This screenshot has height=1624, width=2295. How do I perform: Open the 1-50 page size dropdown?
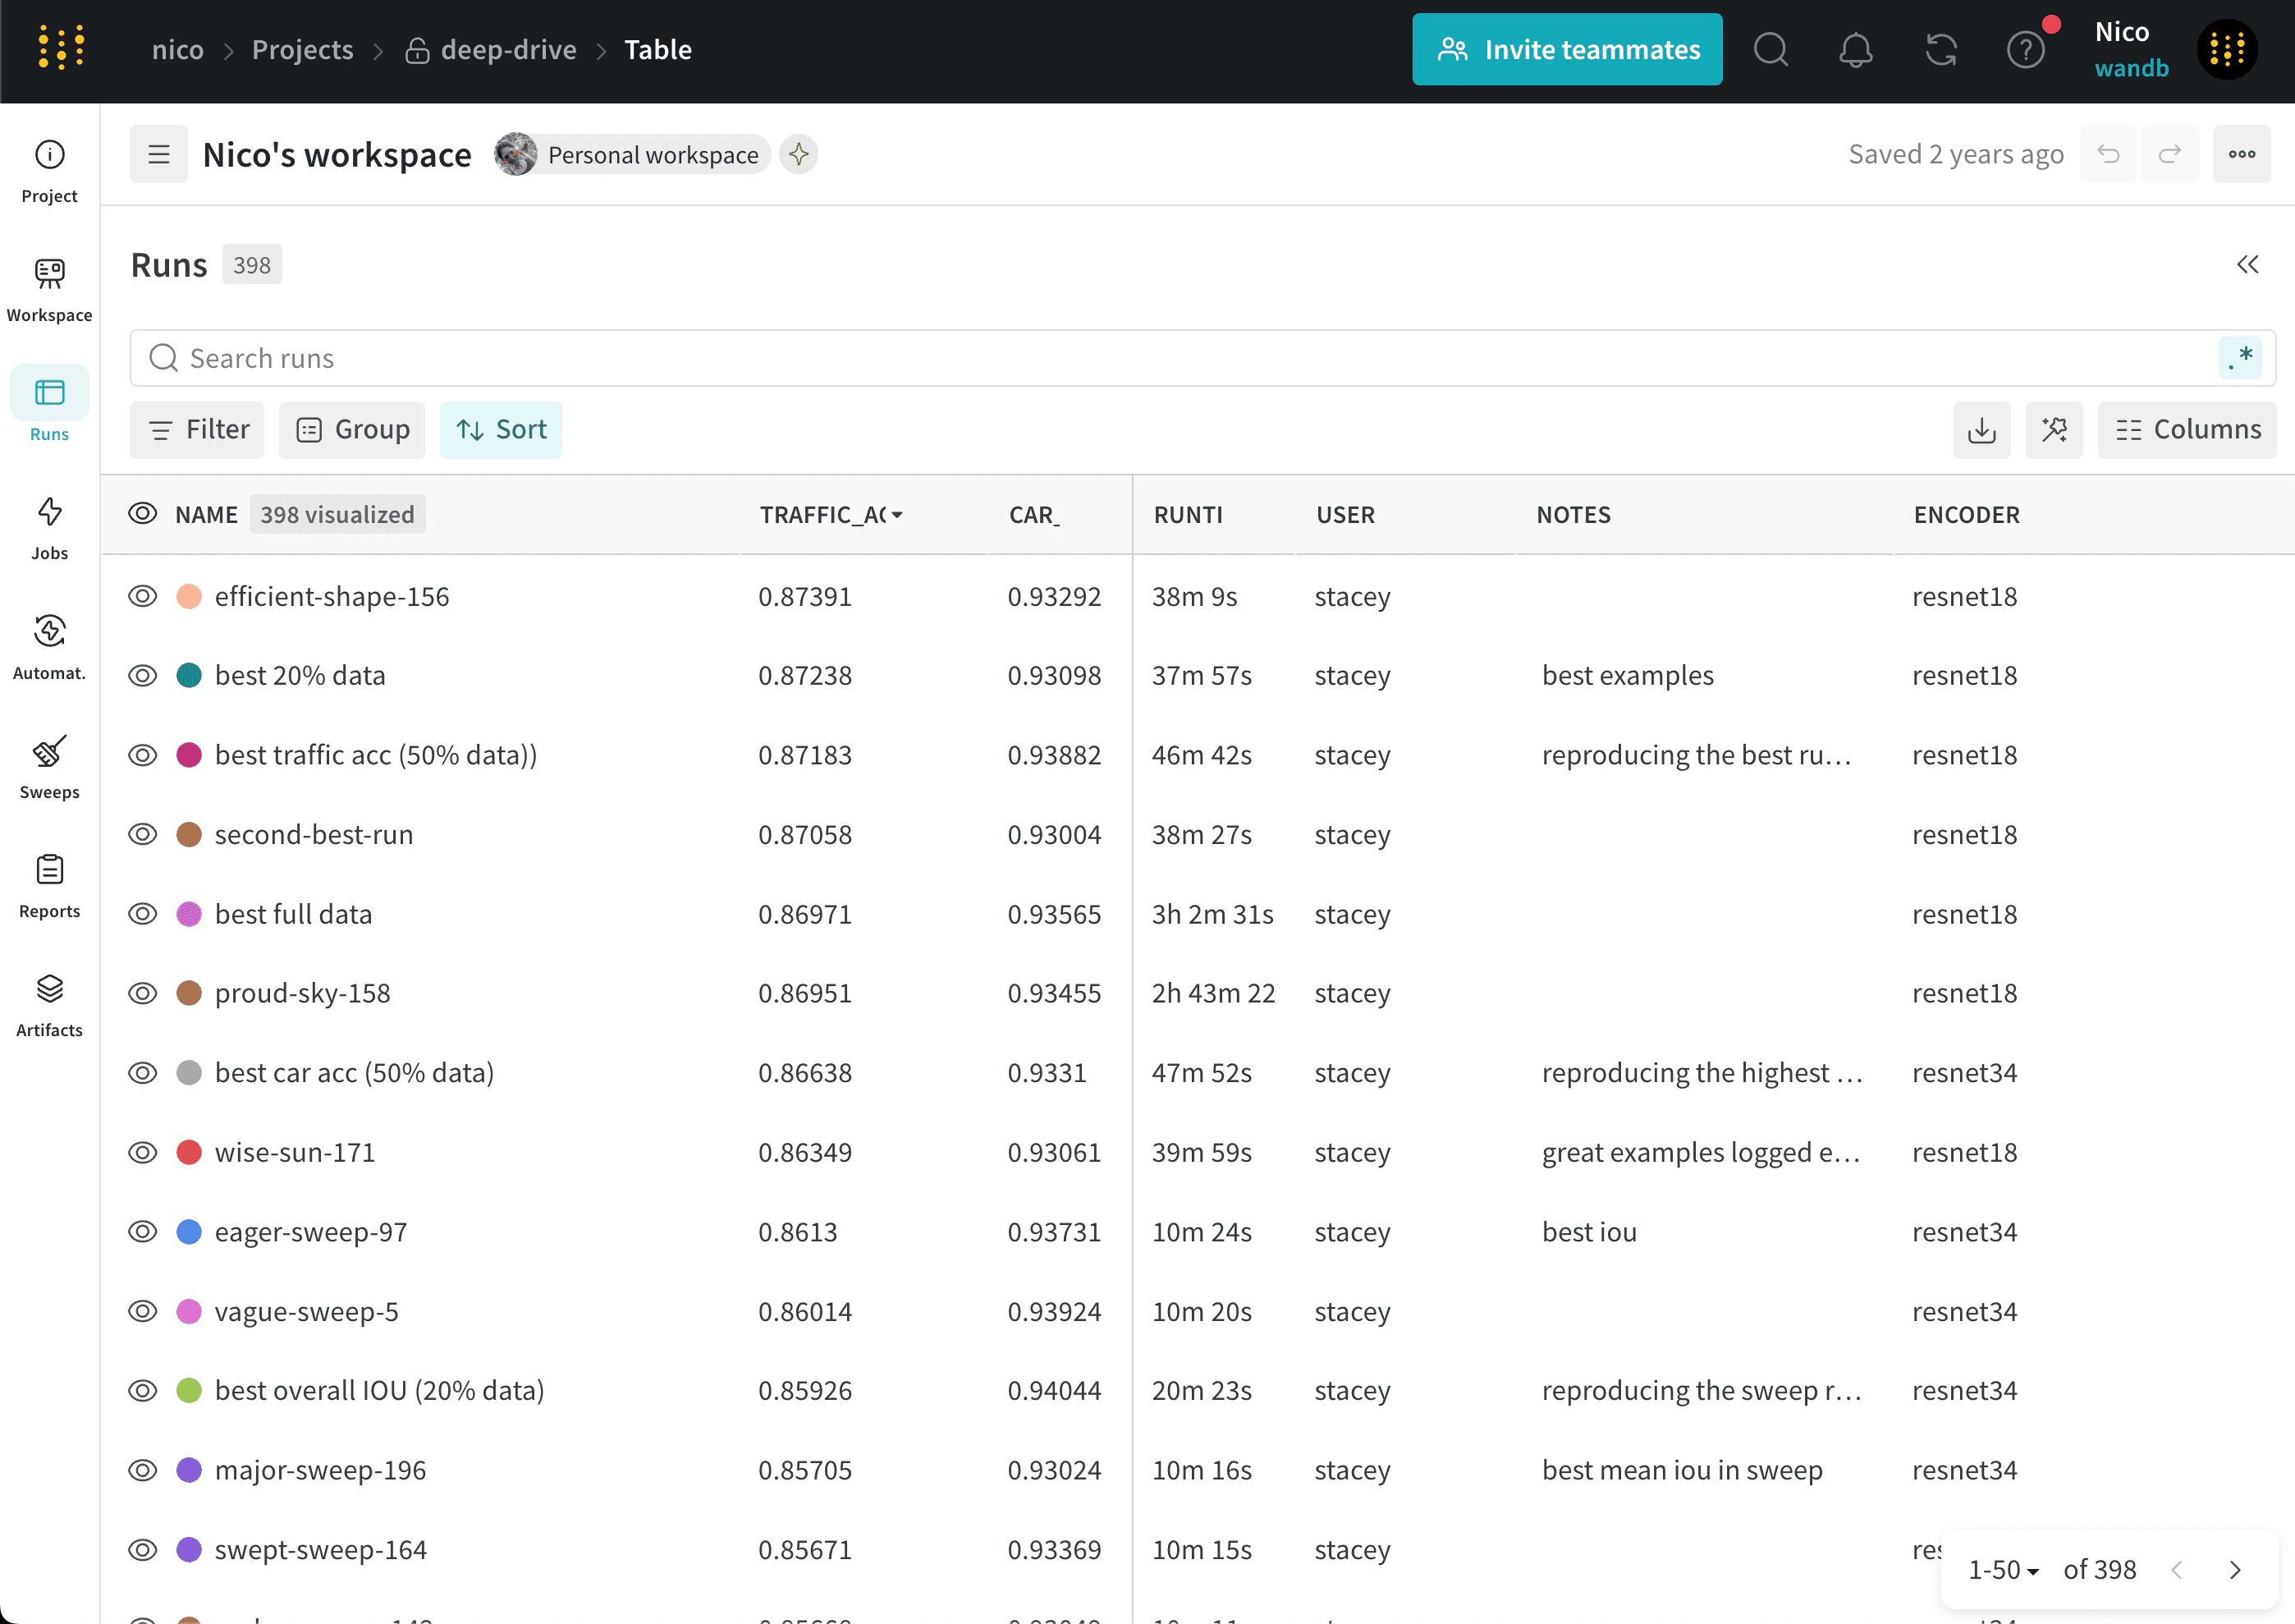click(2002, 1570)
